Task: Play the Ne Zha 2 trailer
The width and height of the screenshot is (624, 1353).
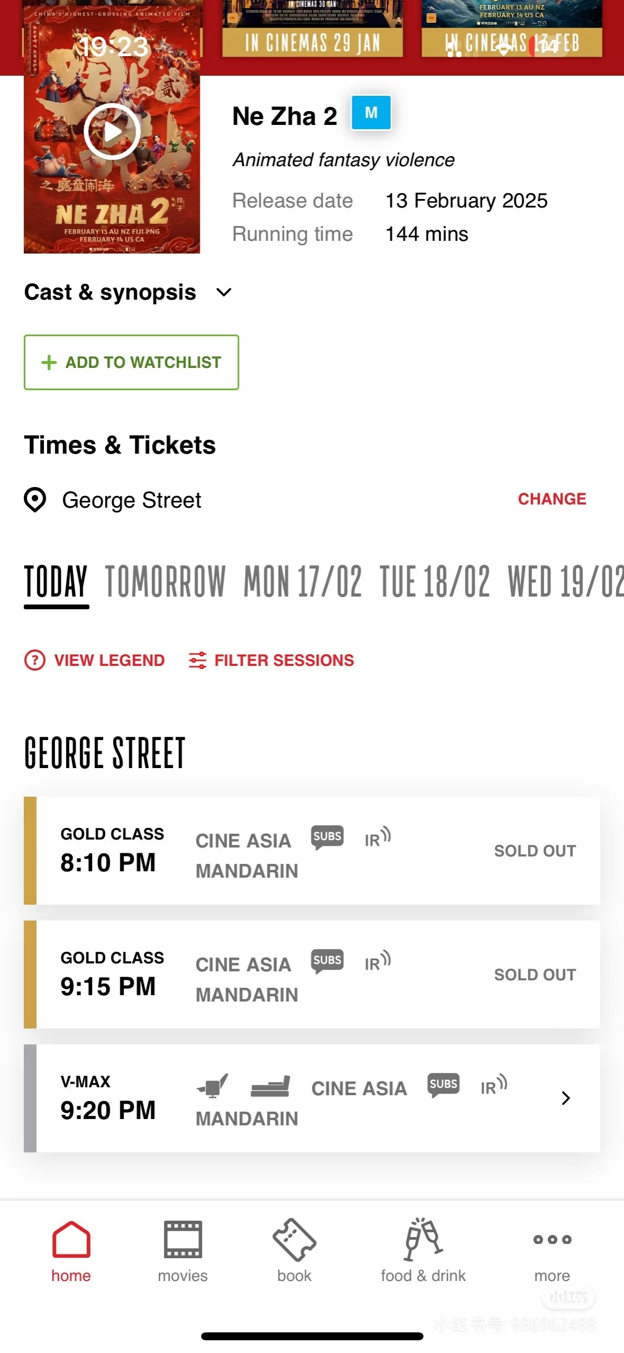Action: (112, 132)
